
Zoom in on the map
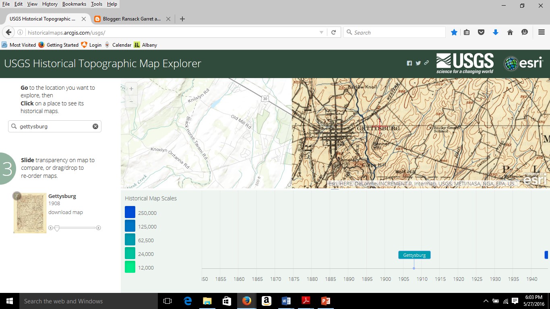tap(131, 89)
